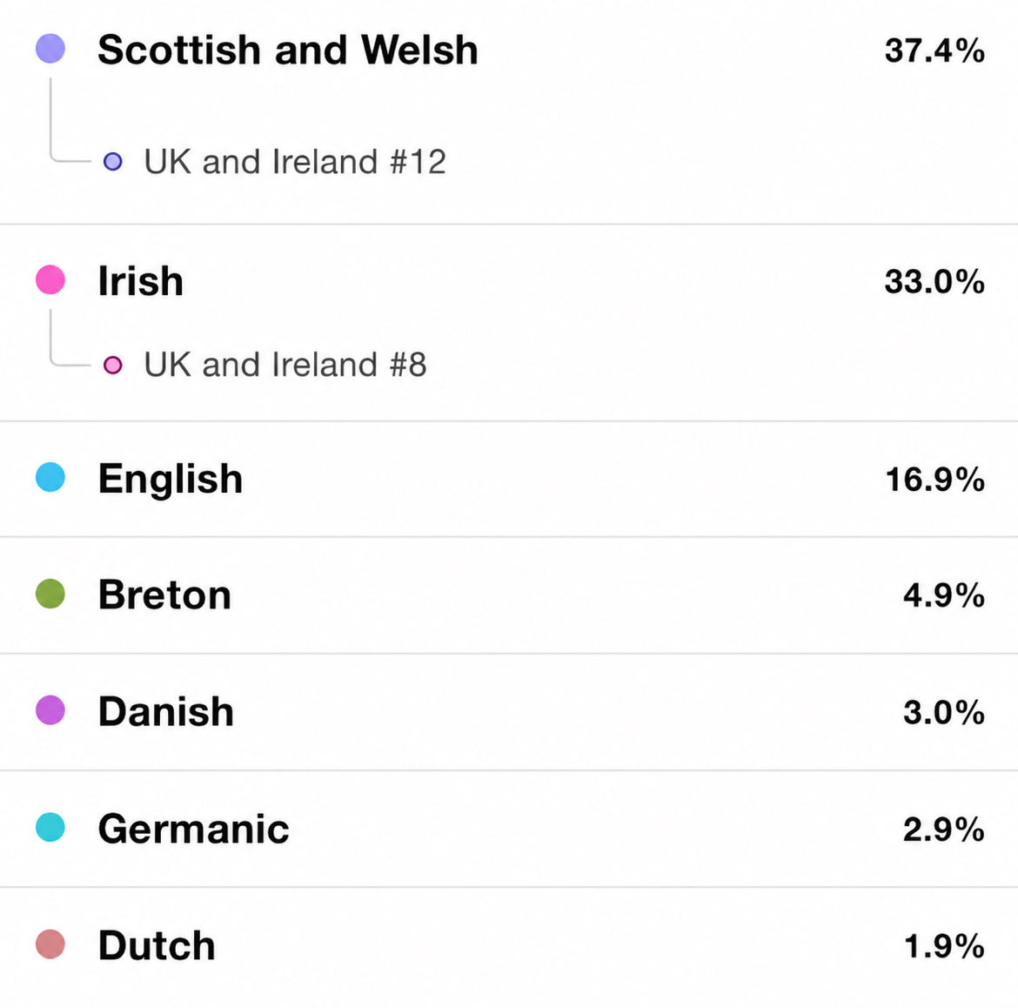This screenshot has height=1008, width=1018.
Task: Click the small ring icon for UK and Ireland #8
Action: coord(113,365)
